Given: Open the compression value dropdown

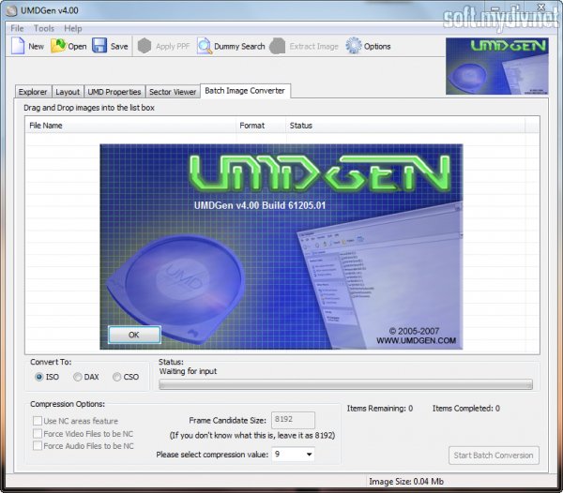Looking at the screenshot, I should click(x=309, y=455).
